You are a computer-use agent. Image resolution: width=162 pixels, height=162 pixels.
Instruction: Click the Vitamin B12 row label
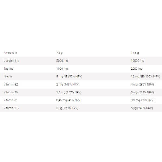click(x=11, y=108)
